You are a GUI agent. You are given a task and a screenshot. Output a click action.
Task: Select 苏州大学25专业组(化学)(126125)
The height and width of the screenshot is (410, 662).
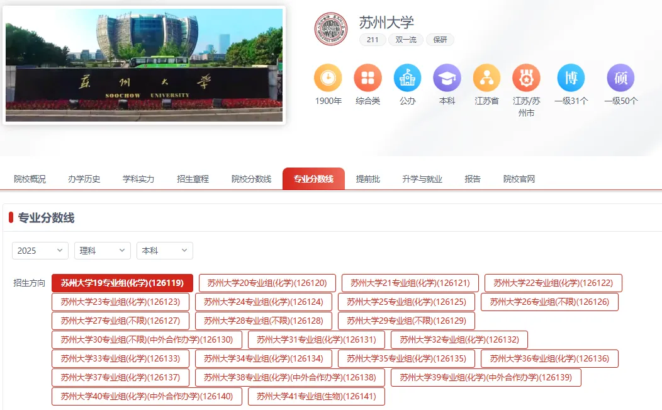click(407, 302)
